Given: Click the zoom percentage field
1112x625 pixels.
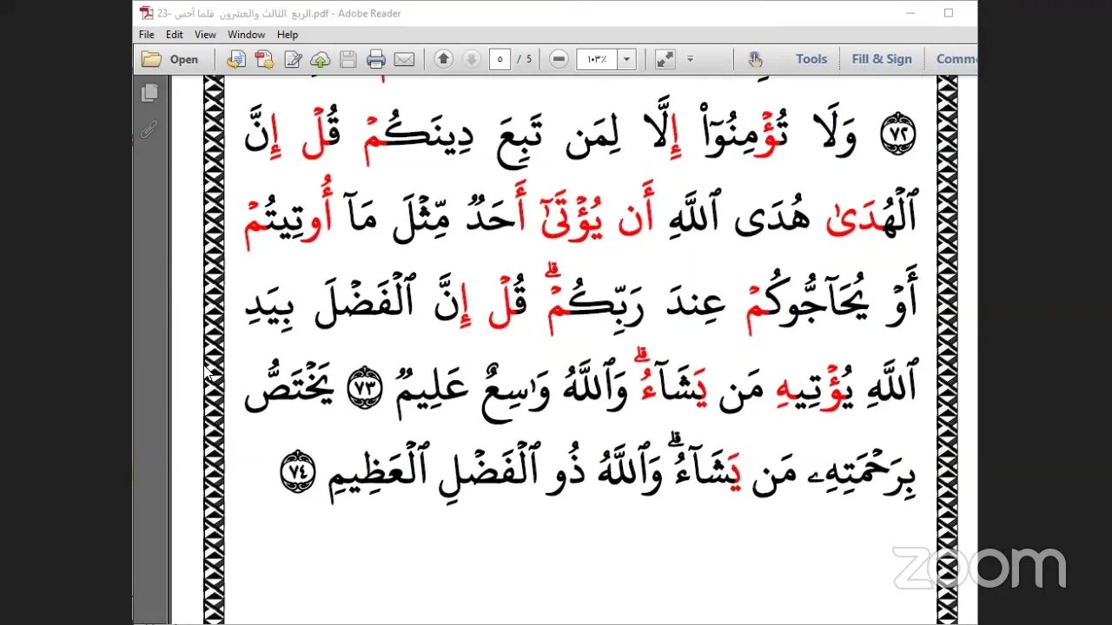Looking at the screenshot, I should click(x=596, y=59).
